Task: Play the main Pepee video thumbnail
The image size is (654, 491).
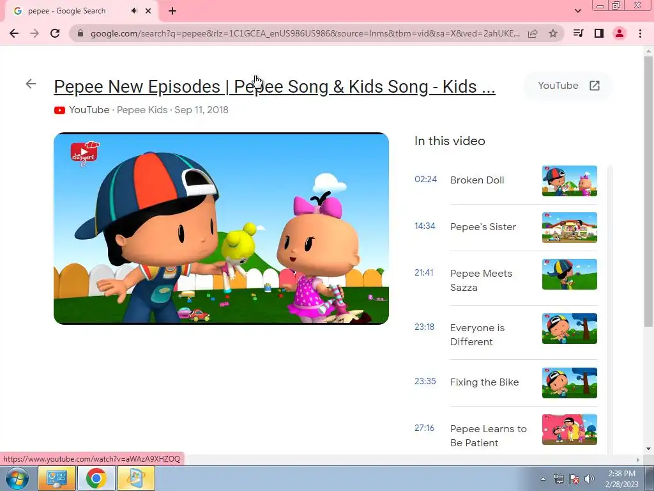Action: (x=221, y=228)
